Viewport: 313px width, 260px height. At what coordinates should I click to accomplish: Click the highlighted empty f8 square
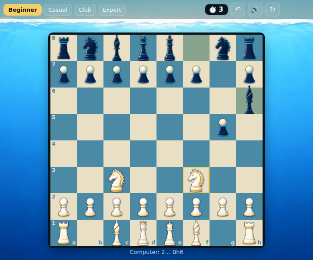pyautogui.click(x=196, y=48)
